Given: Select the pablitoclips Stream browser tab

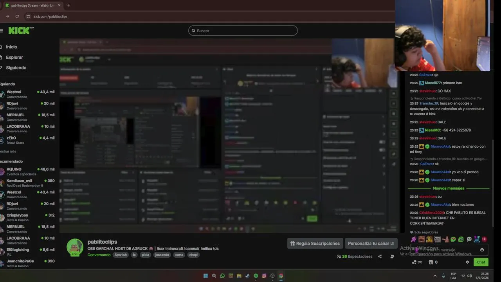Looking at the screenshot, I should click(33, 5).
